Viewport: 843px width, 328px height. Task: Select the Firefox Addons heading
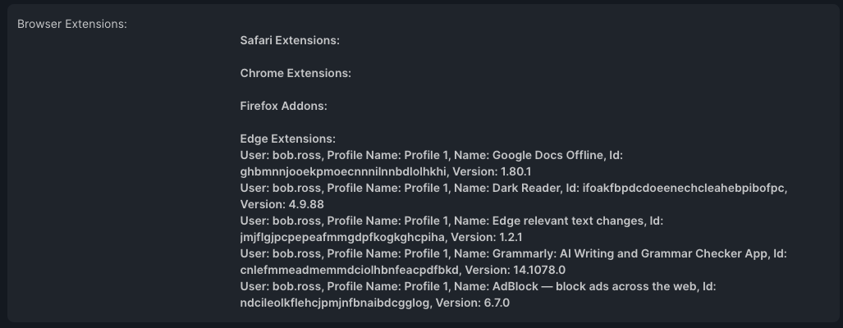(283, 106)
